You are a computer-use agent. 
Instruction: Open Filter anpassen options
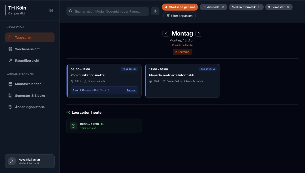coord(179,16)
